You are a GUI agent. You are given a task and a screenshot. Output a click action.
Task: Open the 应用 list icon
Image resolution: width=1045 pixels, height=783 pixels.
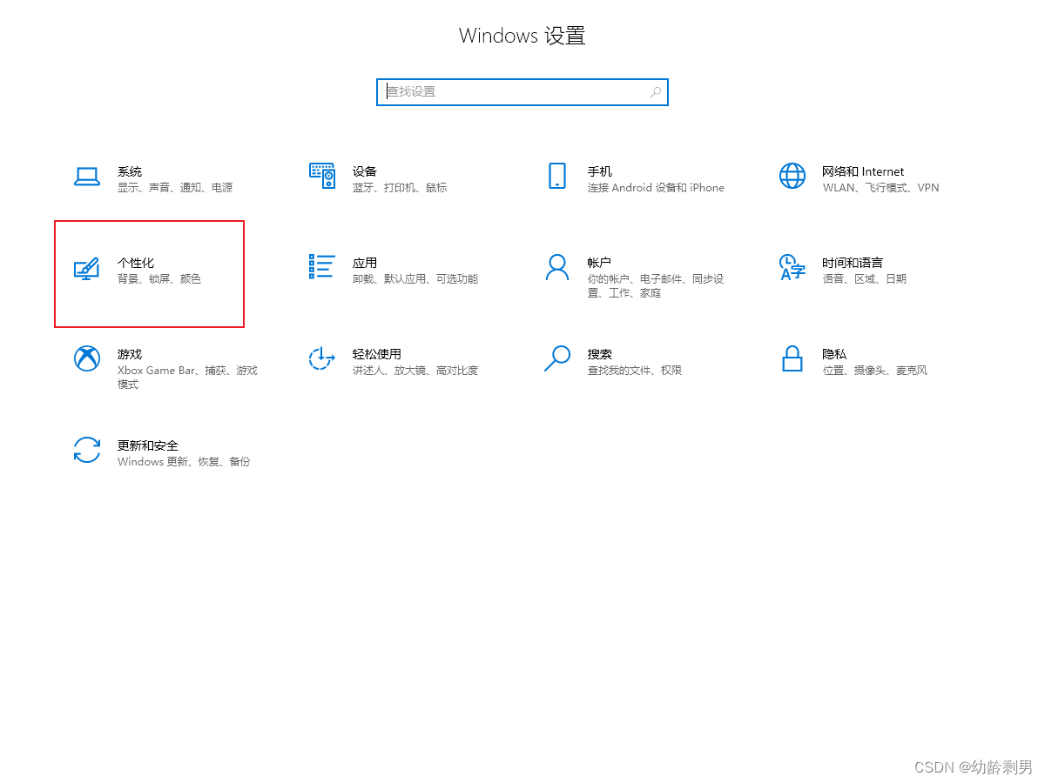pyautogui.click(x=322, y=266)
